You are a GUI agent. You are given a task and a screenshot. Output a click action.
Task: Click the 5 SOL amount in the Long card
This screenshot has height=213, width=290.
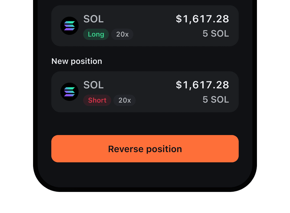[x=216, y=34]
